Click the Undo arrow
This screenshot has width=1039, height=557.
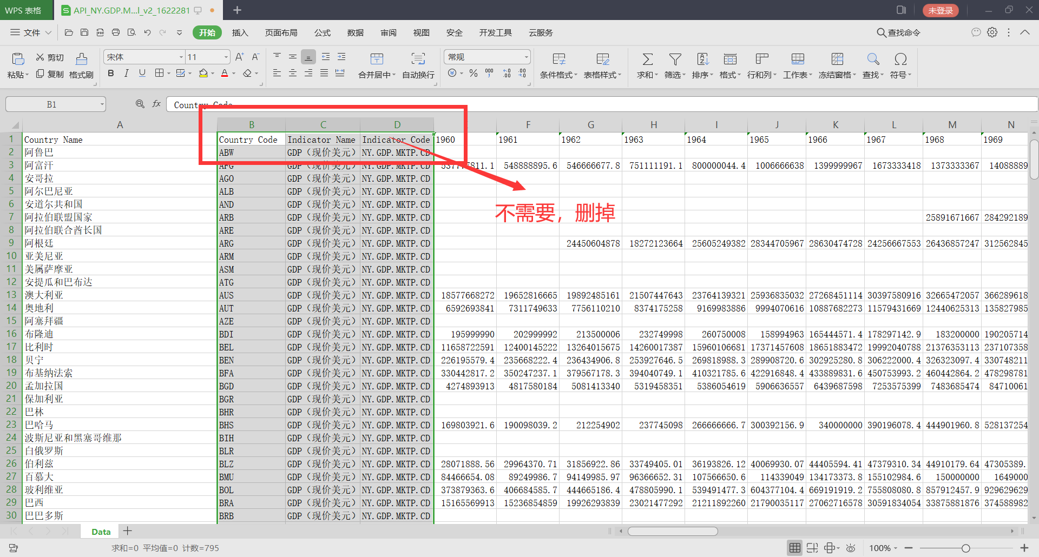pos(147,32)
